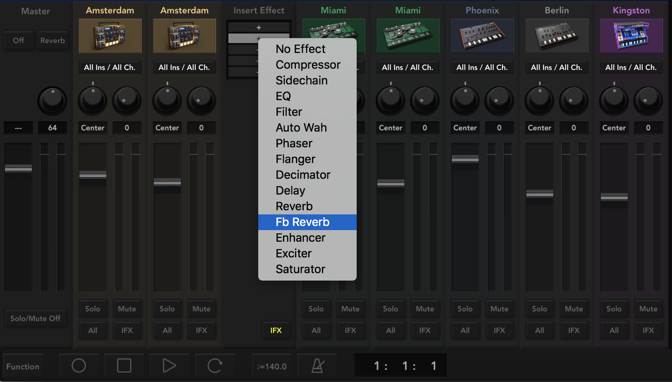Pick Decimator from the effect menu
The height and width of the screenshot is (382, 672).
click(307, 175)
